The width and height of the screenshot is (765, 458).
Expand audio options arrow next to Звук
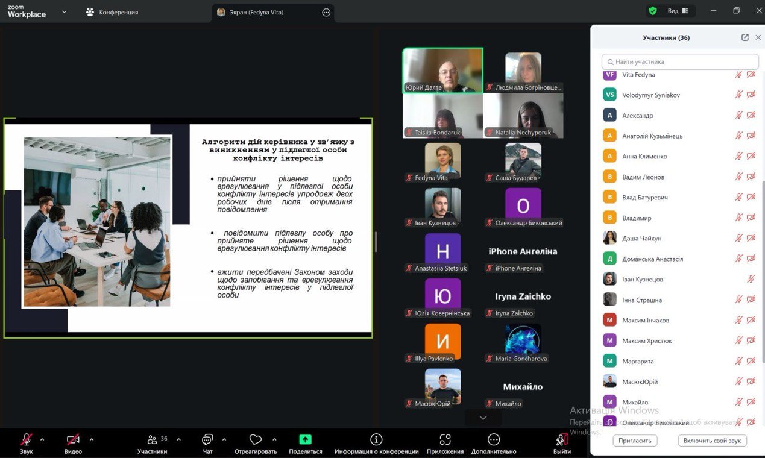(42, 439)
